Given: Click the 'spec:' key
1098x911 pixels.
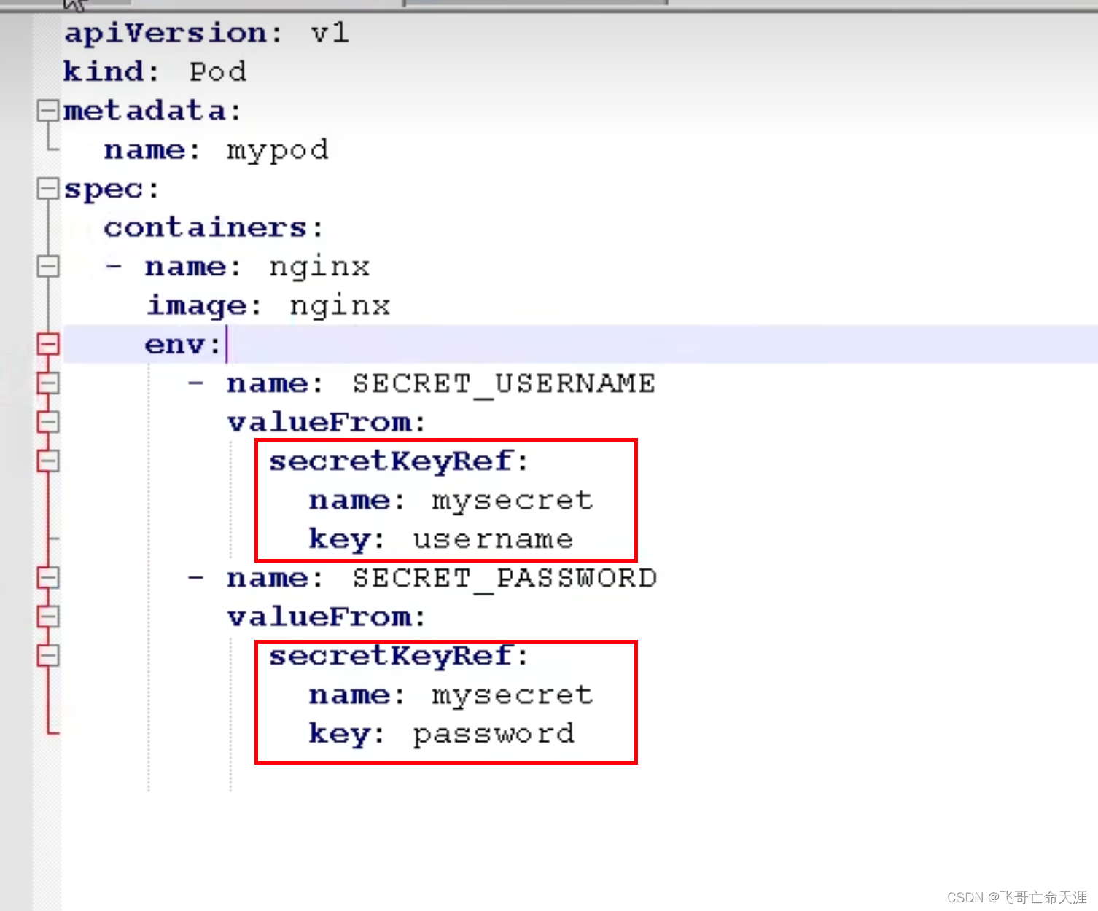Looking at the screenshot, I should coord(111,189).
